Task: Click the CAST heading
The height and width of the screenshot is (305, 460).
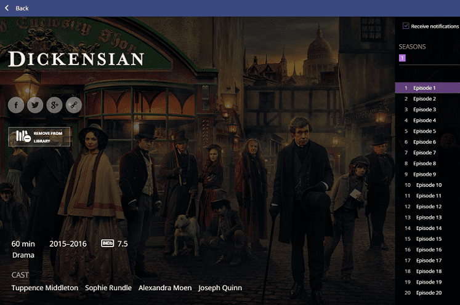Action: [20, 275]
